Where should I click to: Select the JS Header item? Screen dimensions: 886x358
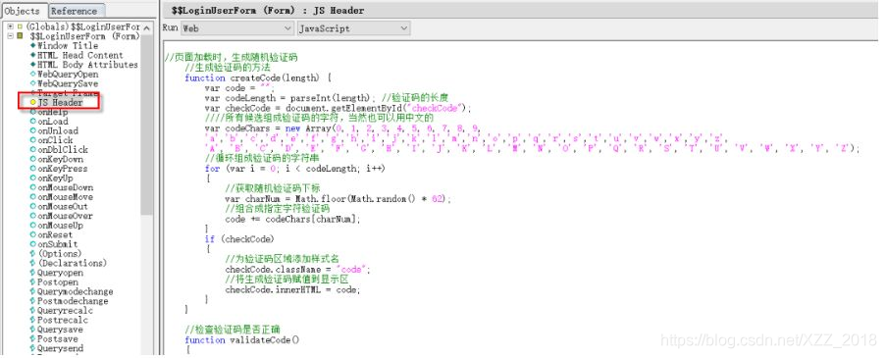point(60,103)
